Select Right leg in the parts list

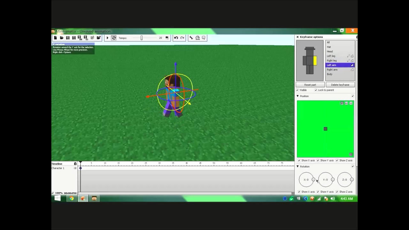point(340,60)
